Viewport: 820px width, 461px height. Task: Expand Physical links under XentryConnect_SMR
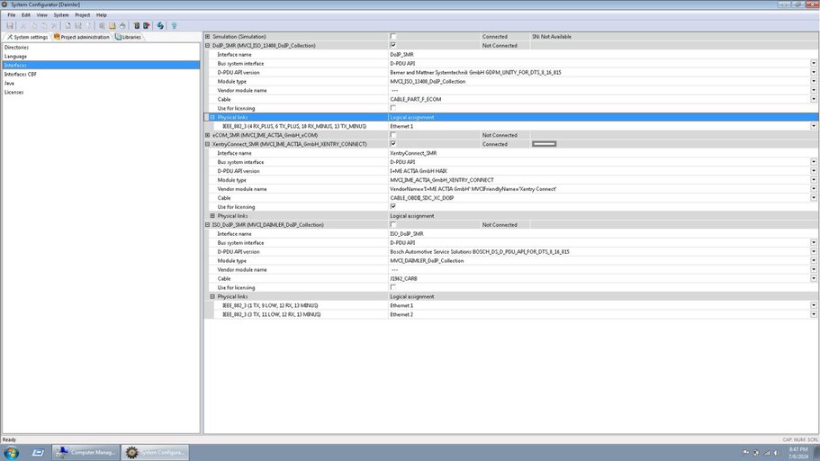pyautogui.click(x=212, y=216)
